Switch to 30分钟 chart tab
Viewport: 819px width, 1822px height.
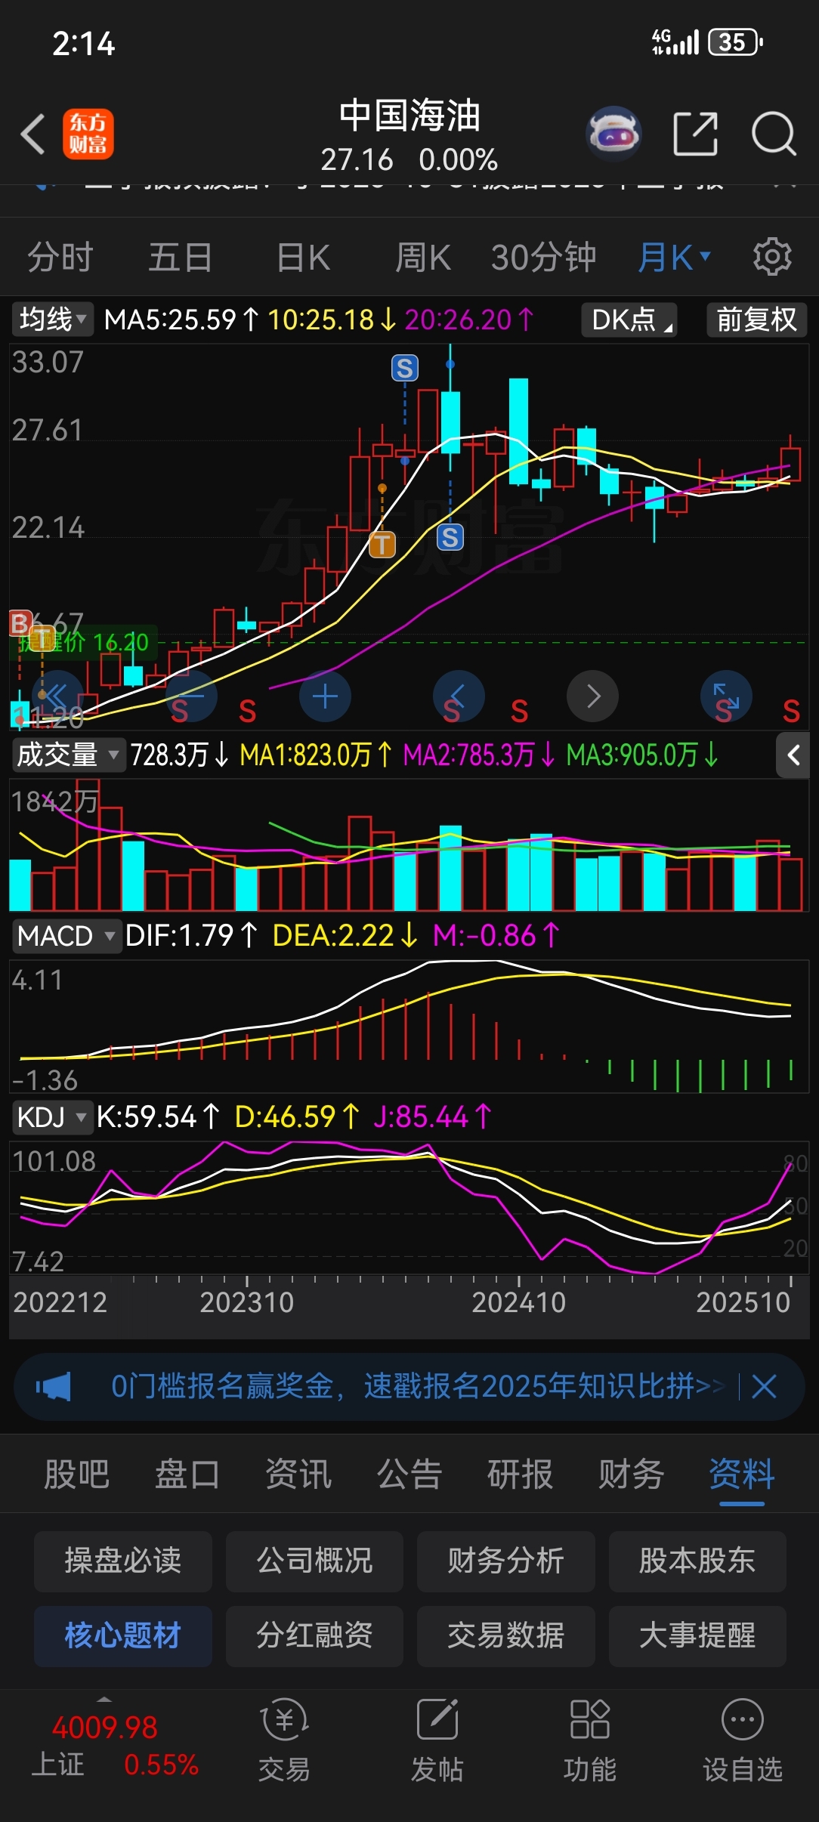pos(543,257)
